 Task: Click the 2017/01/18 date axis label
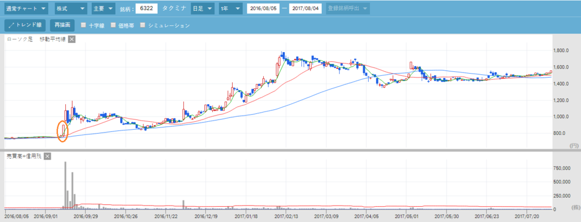(247, 216)
